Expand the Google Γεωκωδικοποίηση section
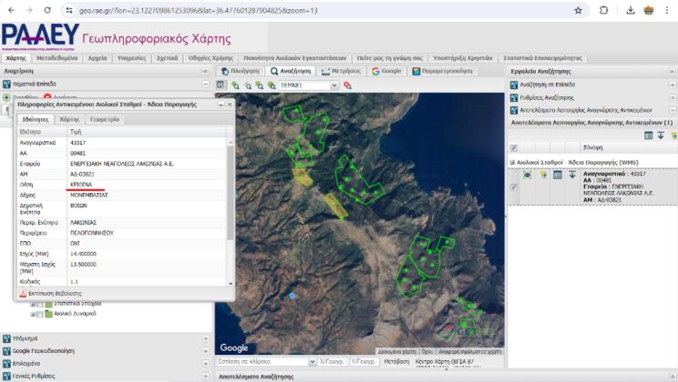The height and width of the screenshot is (382, 678). pyautogui.click(x=205, y=351)
